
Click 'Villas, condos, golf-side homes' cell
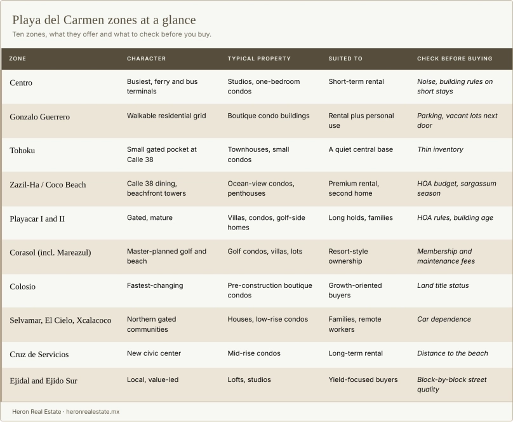(x=266, y=222)
